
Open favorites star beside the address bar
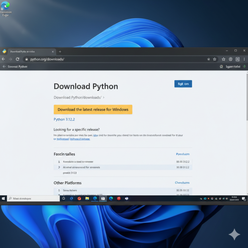223,59
